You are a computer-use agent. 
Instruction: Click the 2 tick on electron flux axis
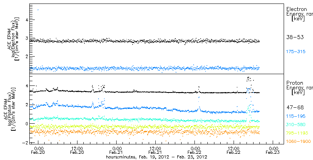pyautogui.click(x=26, y=57)
